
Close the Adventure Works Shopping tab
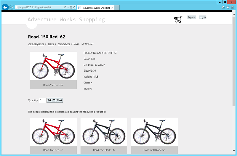tap(112, 8)
